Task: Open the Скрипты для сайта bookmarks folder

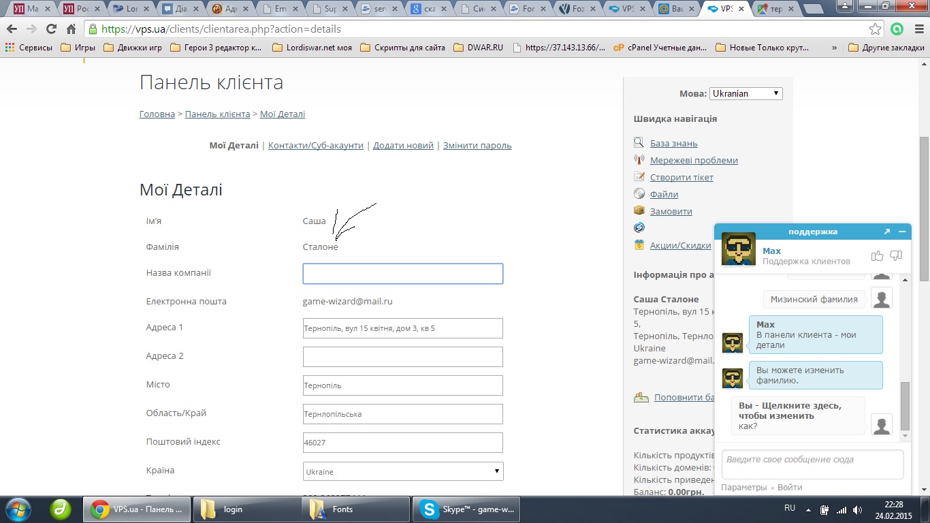Action: 402,48
